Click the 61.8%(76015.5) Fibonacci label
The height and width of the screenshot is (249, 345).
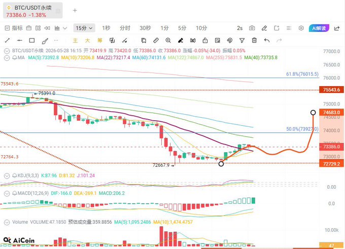(x=302, y=74)
